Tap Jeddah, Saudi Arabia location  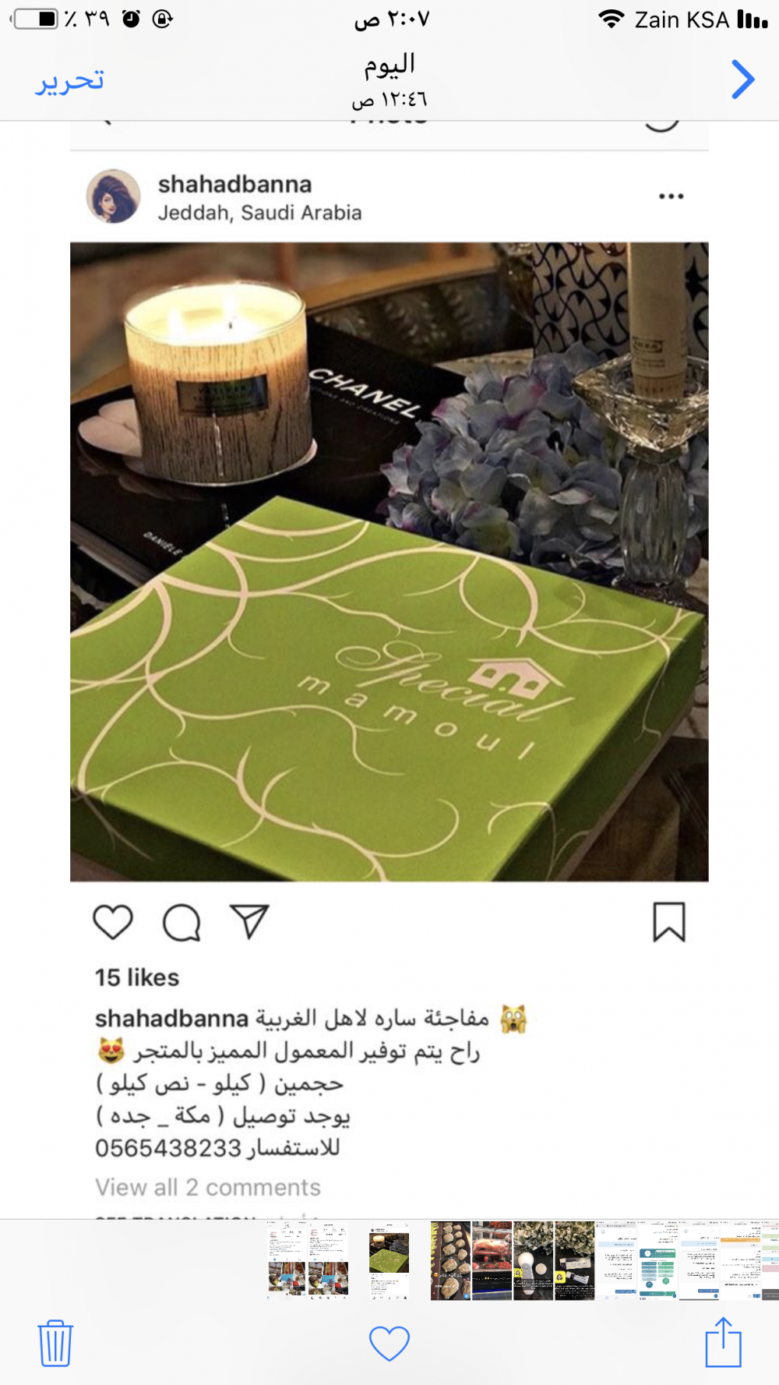tap(259, 213)
